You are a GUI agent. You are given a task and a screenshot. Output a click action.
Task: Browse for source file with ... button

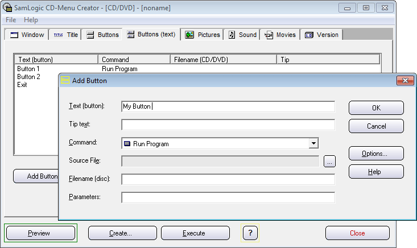coord(329,162)
